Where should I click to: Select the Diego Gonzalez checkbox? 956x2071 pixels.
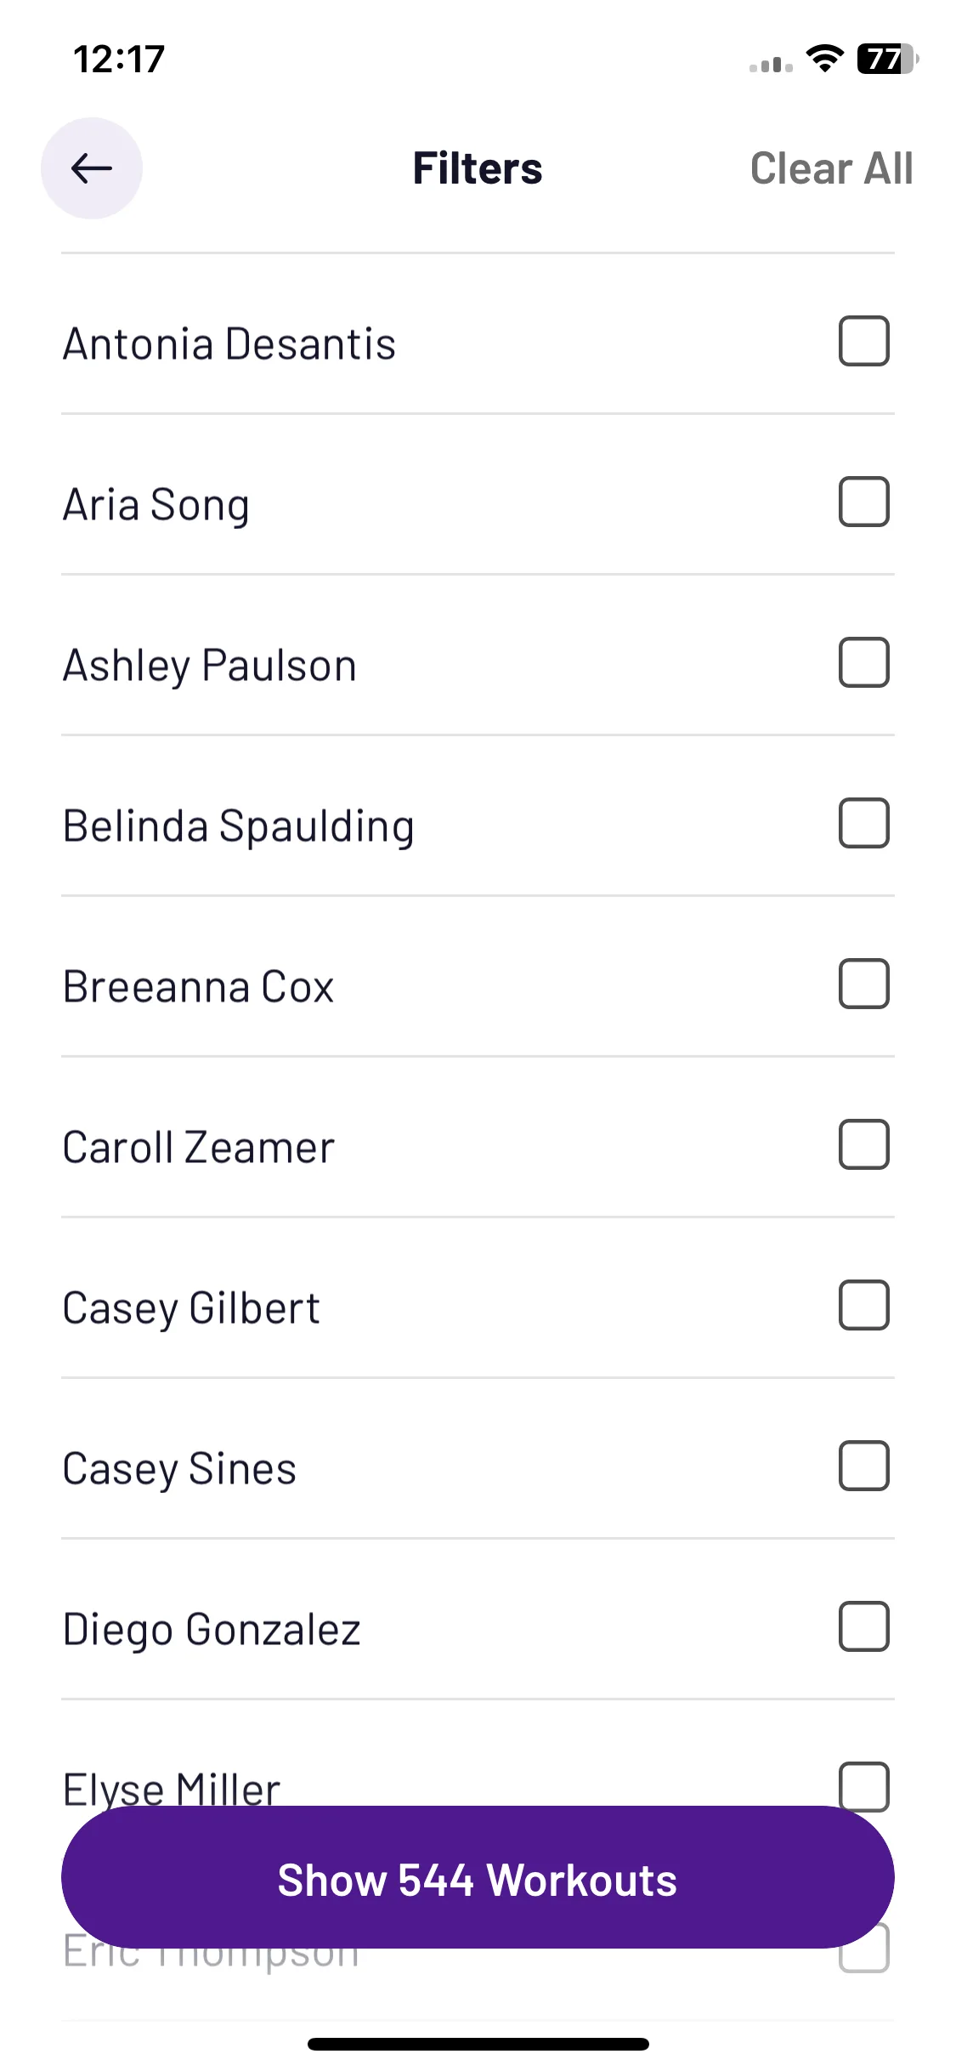(863, 1626)
